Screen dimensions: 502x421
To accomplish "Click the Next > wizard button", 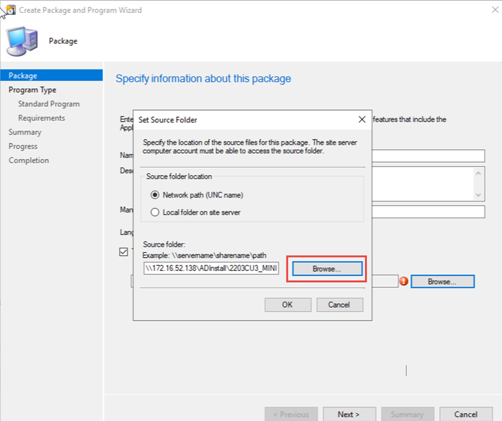I will point(349,414).
